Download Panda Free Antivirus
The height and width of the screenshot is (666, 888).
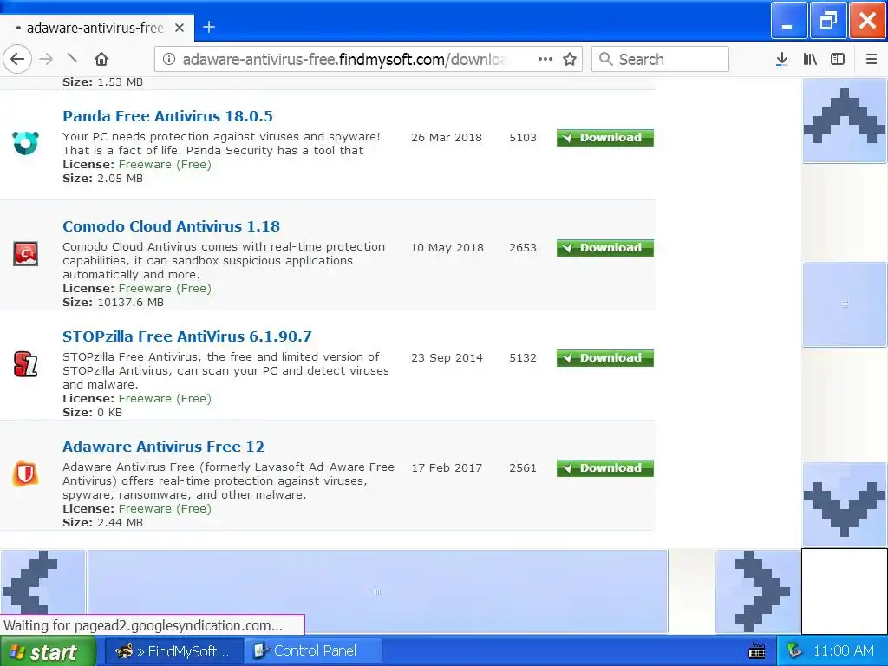[x=604, y=138]
